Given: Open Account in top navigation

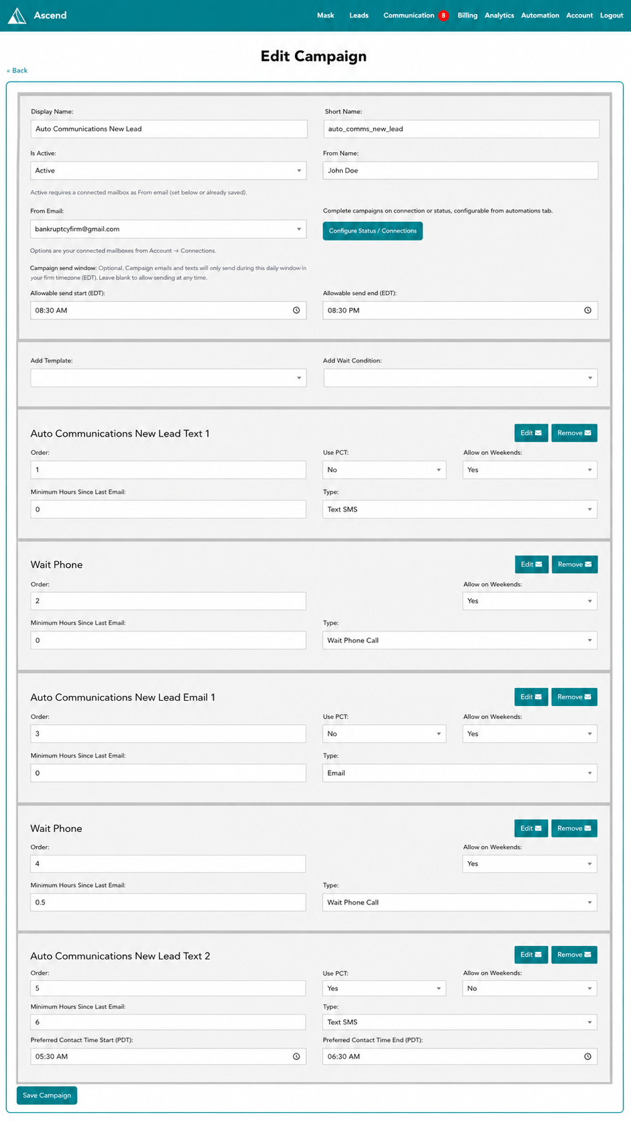Looking at the screenshot, I should [579, 15].
